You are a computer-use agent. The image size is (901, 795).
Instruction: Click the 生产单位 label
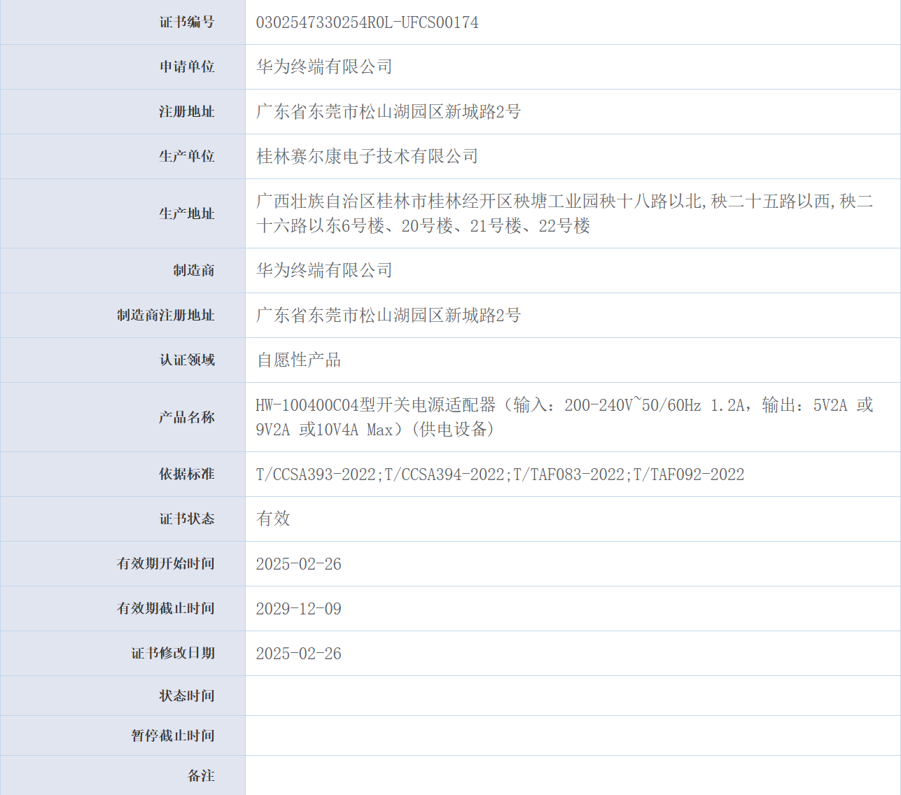187,157
